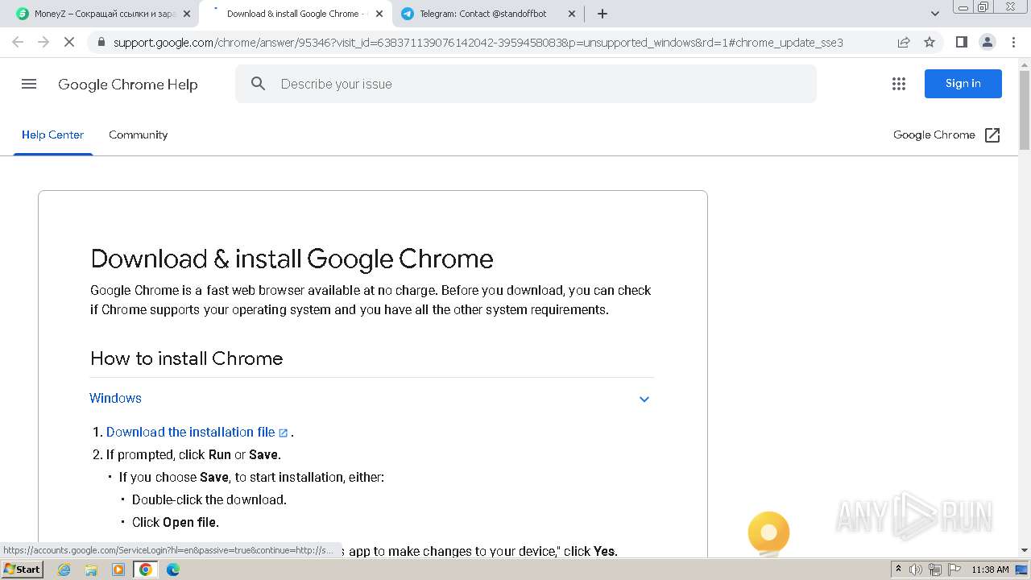Close the Download & install Chrome tab
Image resolution: width=1031 pixels, height=580 pixels.
click(379, 14)
